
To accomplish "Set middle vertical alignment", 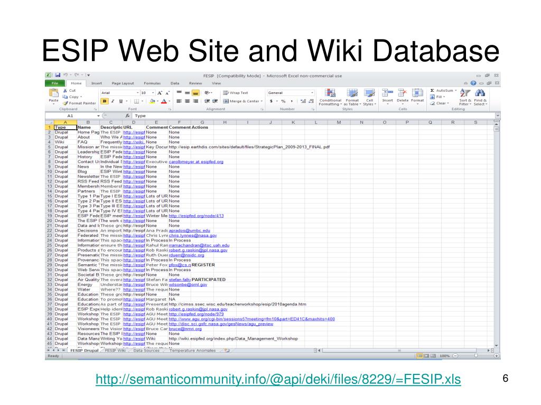I will tap(187, 93).
